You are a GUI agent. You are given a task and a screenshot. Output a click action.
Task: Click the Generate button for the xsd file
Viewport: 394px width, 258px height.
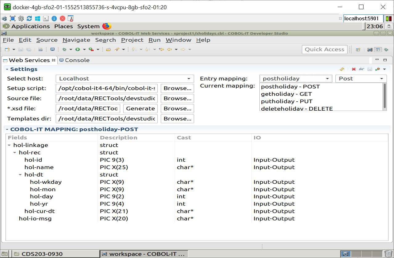click(140, 108)
